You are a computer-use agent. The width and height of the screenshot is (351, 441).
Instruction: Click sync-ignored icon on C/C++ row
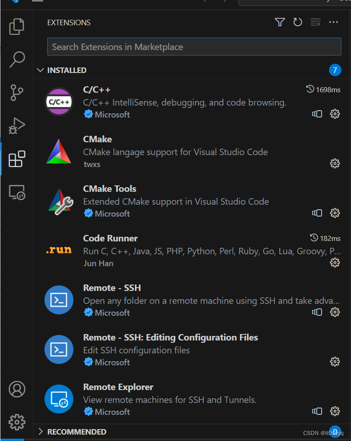click(x=317, y=114)
